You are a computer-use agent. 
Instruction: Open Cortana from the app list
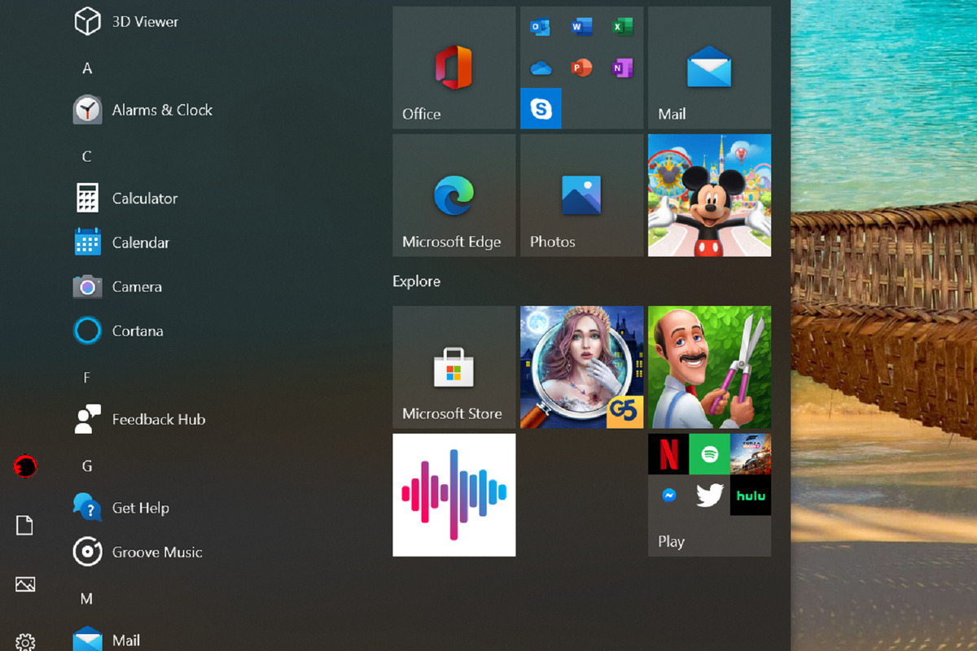137,330
